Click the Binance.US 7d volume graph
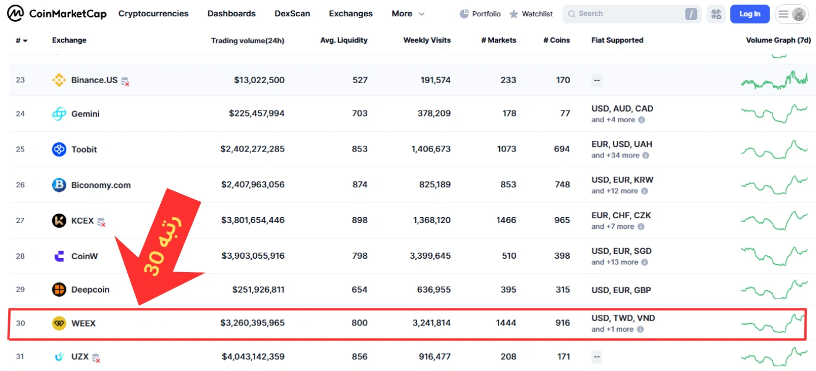The image size is (816, 371). 774,80
